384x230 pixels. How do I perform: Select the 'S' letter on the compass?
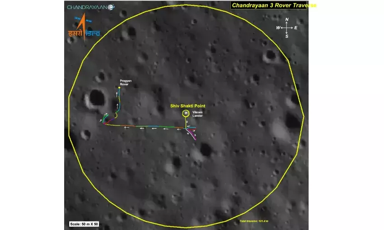(286, 36)
